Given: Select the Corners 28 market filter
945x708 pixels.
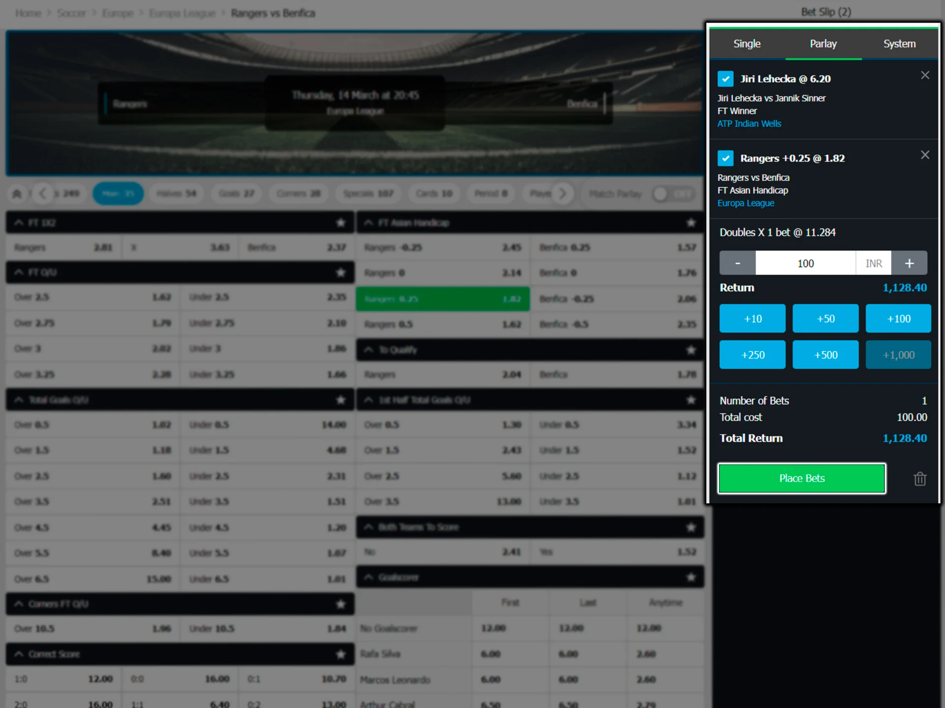Looking at the screenshot, I should point(299,194).
